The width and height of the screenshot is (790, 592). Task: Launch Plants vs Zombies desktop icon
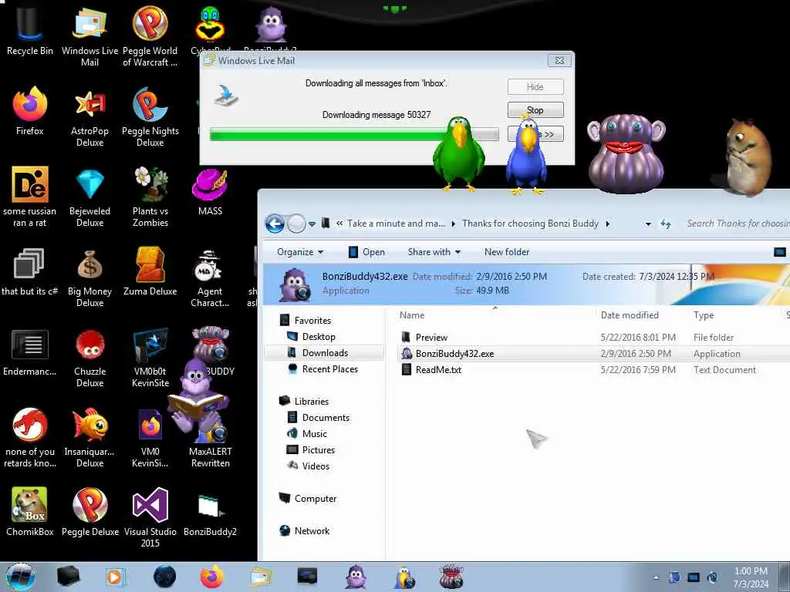click(x=150, y=197)
